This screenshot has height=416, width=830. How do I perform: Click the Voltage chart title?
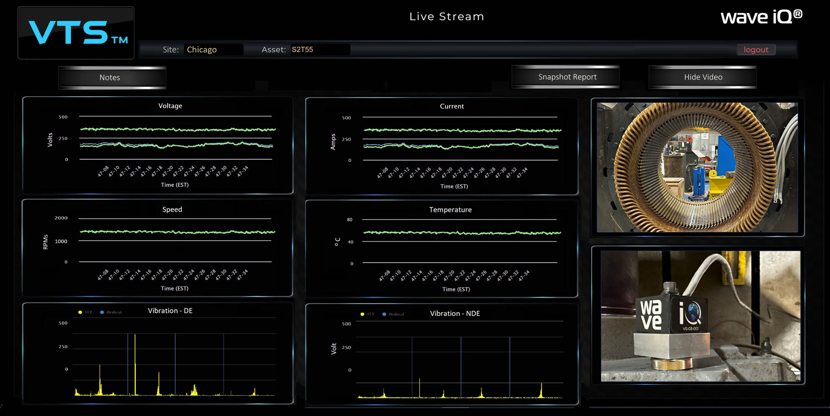(170, 106)
